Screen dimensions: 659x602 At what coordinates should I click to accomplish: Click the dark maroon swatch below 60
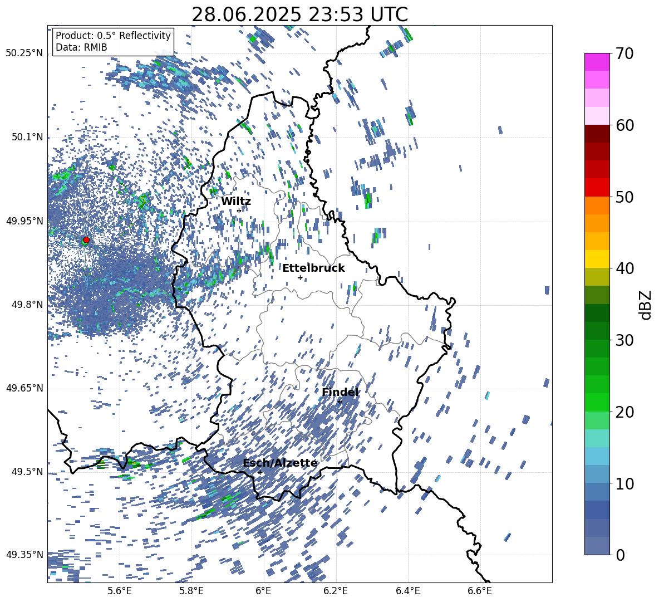coord(597,134)
